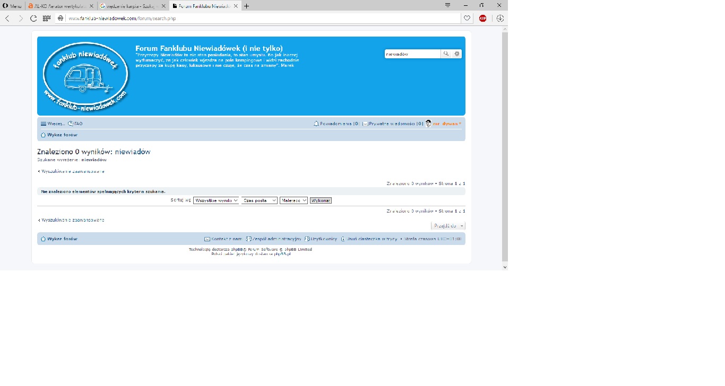Open a new browser tab with plus
This screenshot has height=386, width=725.
click(247, 6)
